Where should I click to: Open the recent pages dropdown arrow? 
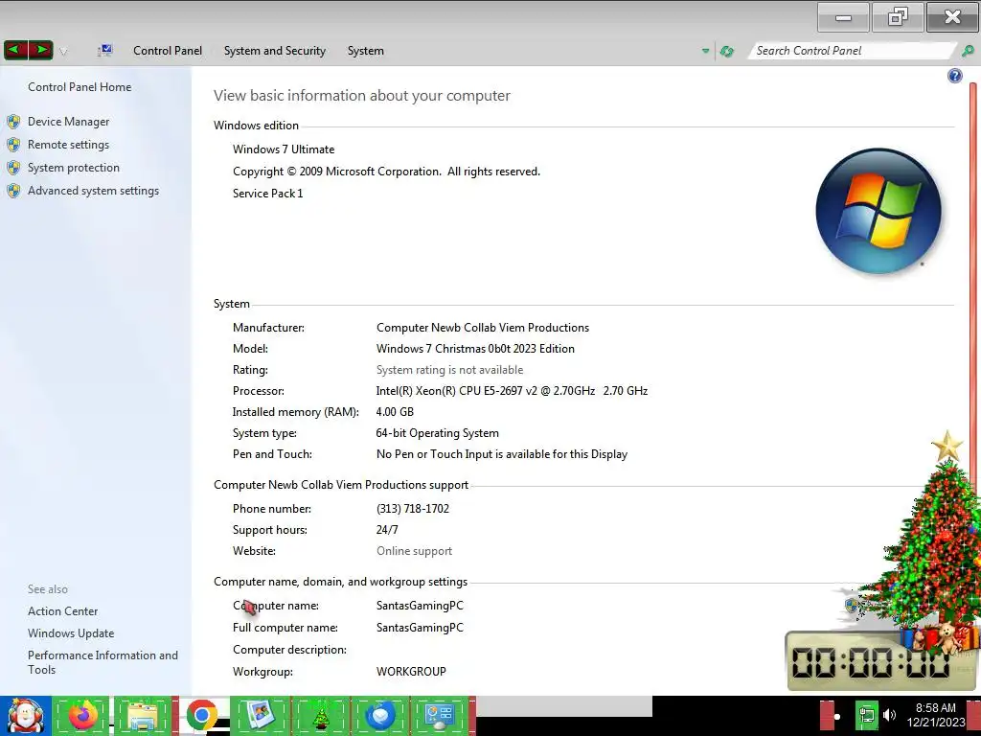63,52
